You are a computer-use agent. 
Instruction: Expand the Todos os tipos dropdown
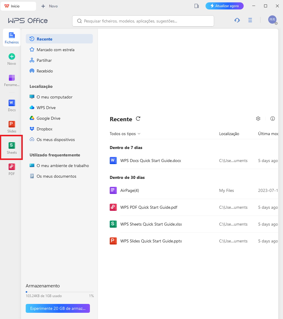tap(125, 134)
